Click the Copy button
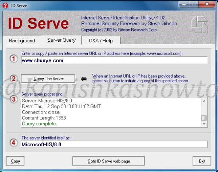Image resolution: width=218 pixels, height=172 pixels. 15,161
